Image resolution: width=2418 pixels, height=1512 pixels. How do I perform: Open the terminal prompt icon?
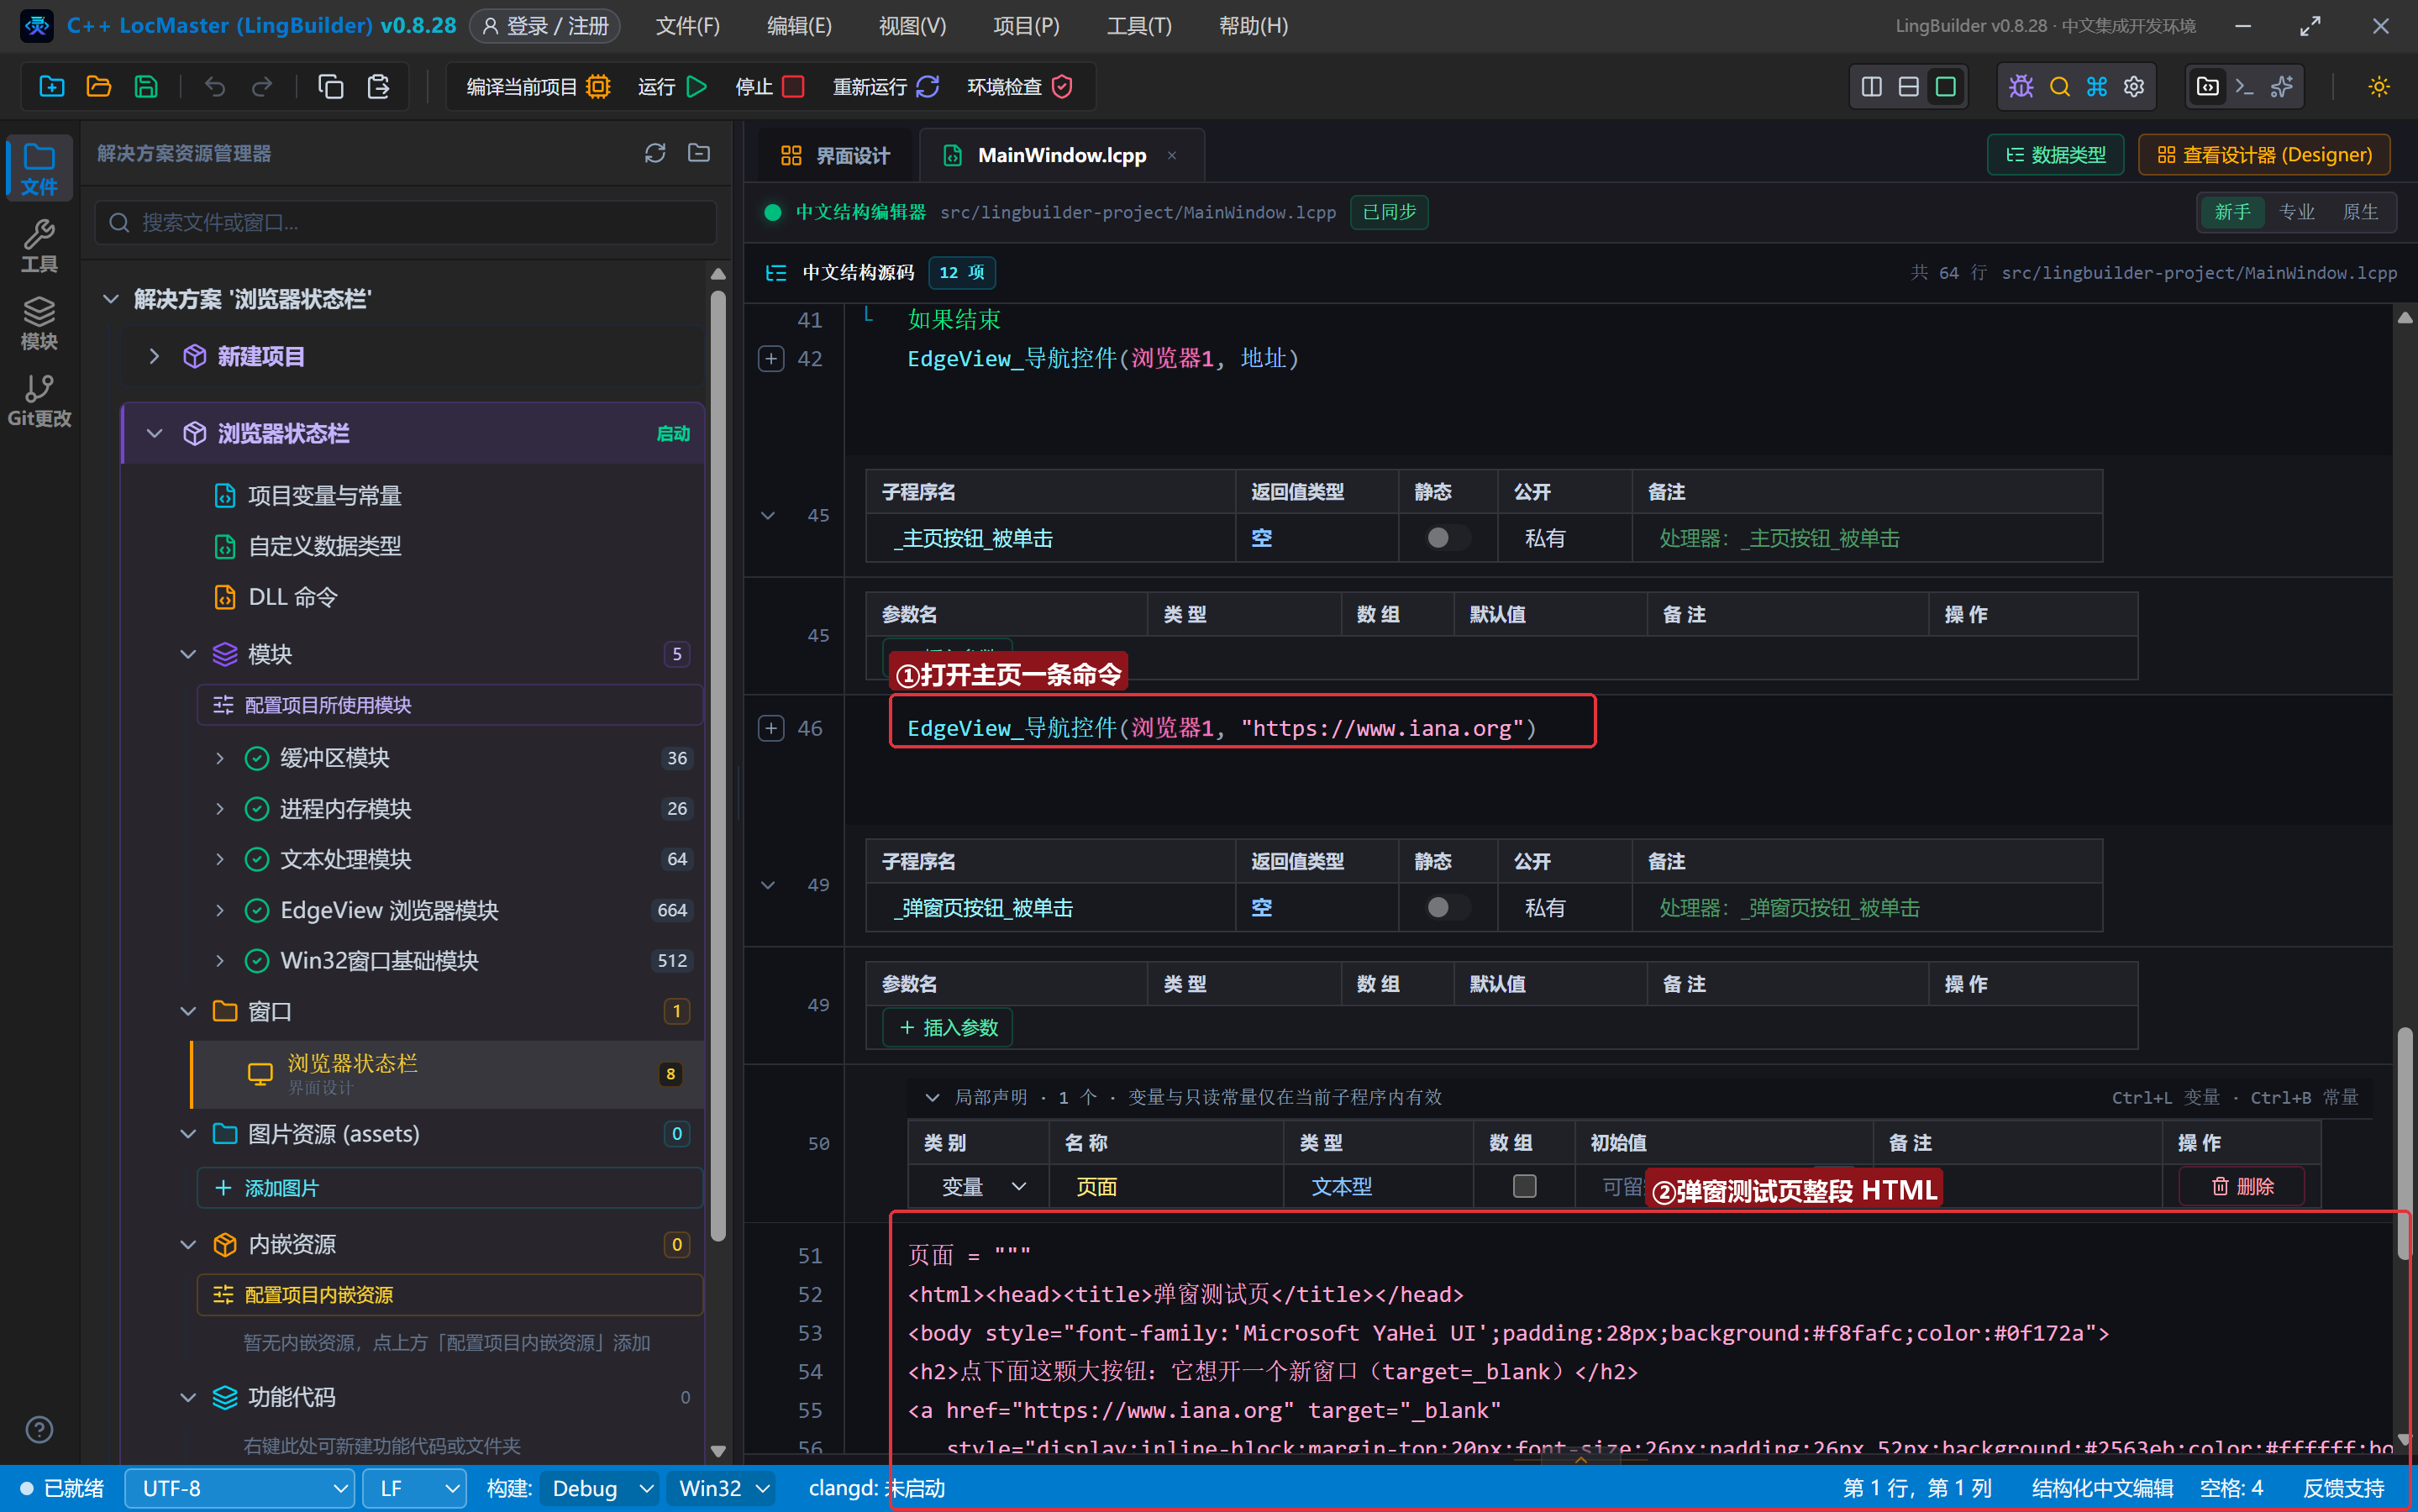click(2245, 87)
